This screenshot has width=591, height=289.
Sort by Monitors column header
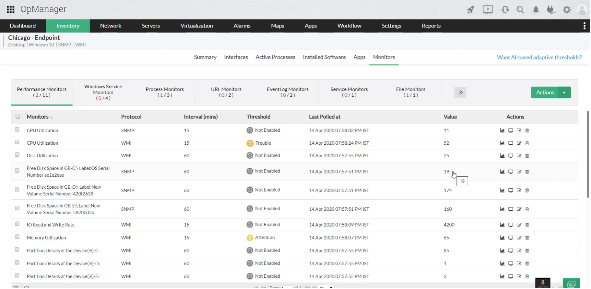(x=38, y=117)
